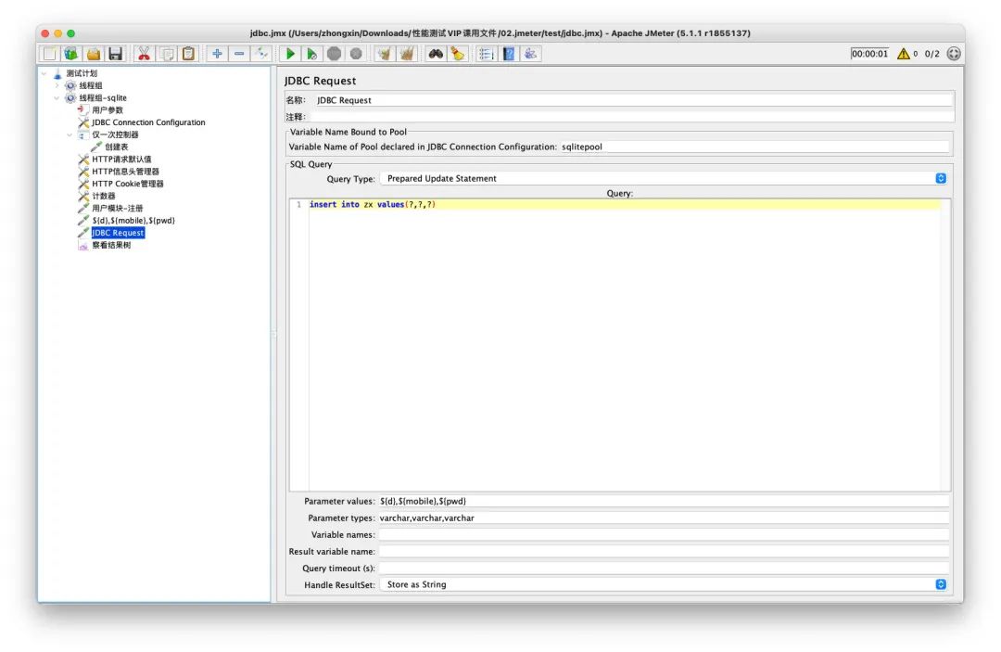Click the 名称 name input field
The image size is (1001, 652).
632,100
